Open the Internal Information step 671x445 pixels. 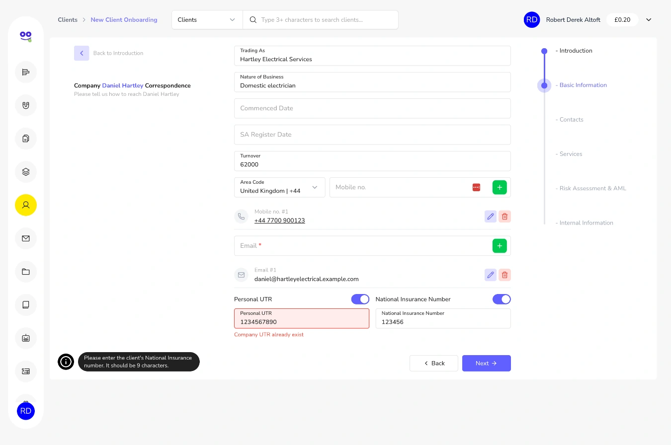(x=585, y=223)
